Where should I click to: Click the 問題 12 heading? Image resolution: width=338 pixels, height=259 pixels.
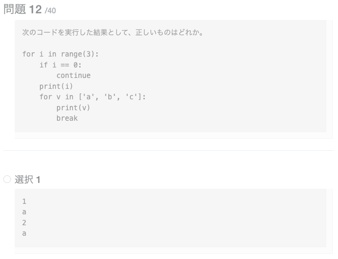click(22, 10)
